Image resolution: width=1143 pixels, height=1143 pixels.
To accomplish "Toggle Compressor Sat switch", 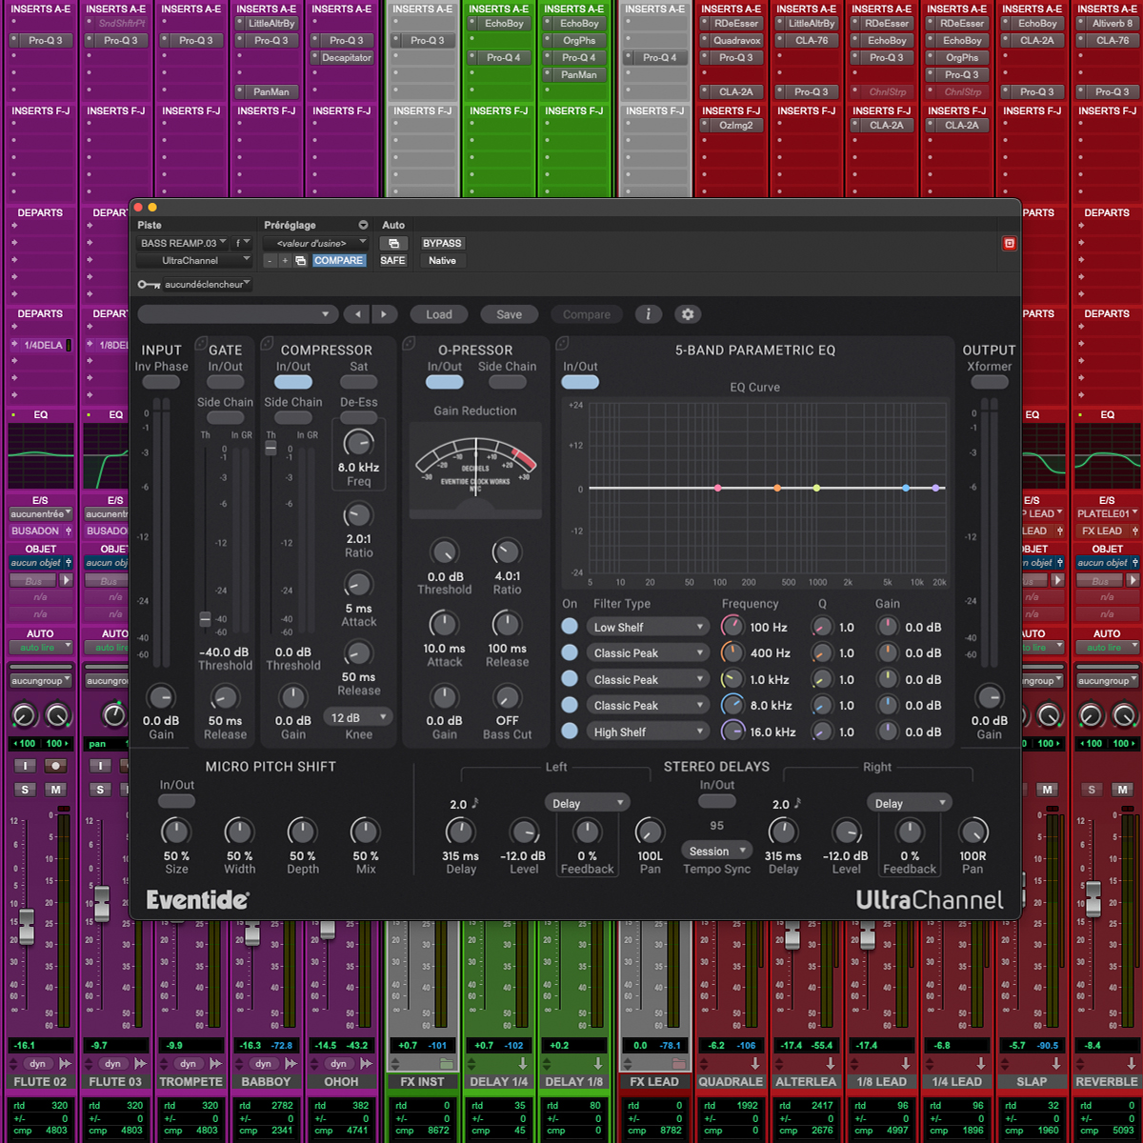I will 358,383.
